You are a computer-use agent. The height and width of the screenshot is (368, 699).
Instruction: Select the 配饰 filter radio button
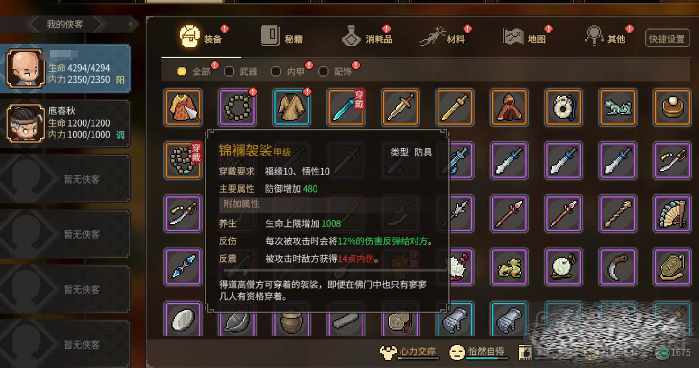tap(323, 72)
